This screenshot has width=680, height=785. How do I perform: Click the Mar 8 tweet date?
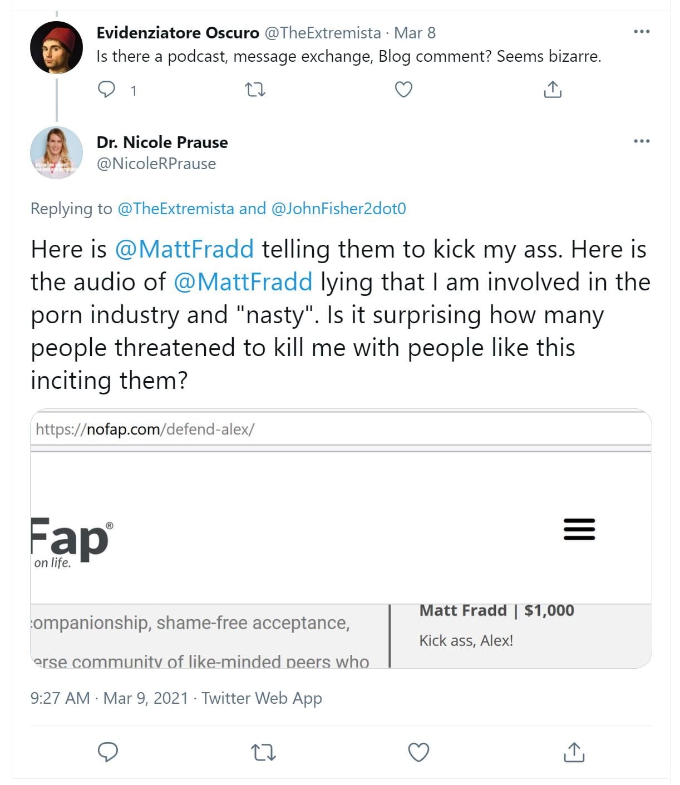[x=415, y=33]
